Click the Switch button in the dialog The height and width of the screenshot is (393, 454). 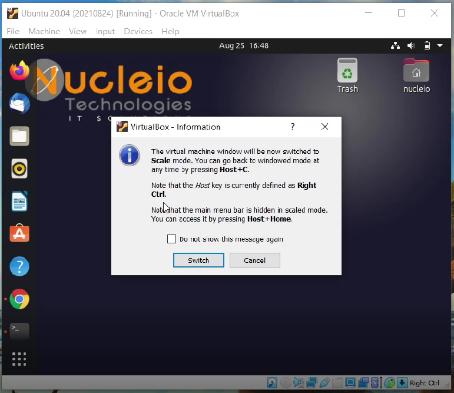(198, 260)
